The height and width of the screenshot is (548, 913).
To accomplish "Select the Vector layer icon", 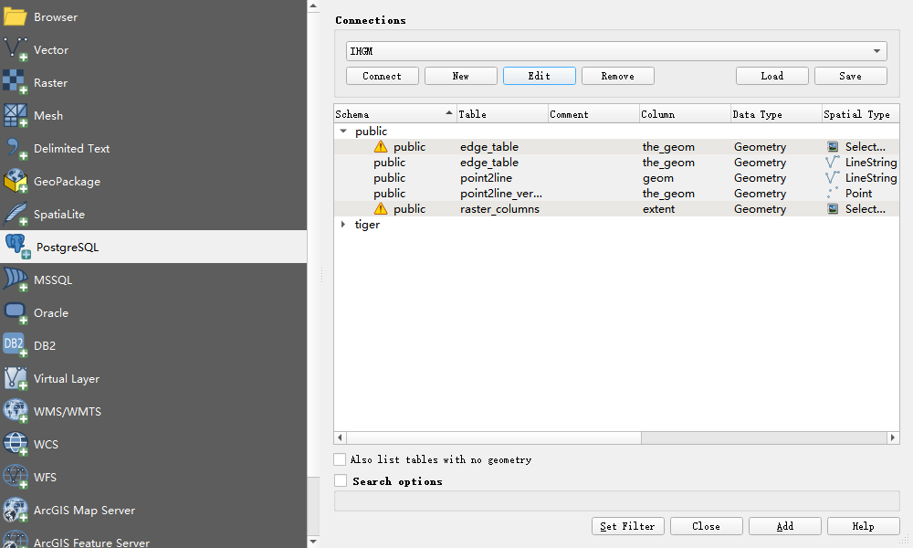I will [16, 50].
